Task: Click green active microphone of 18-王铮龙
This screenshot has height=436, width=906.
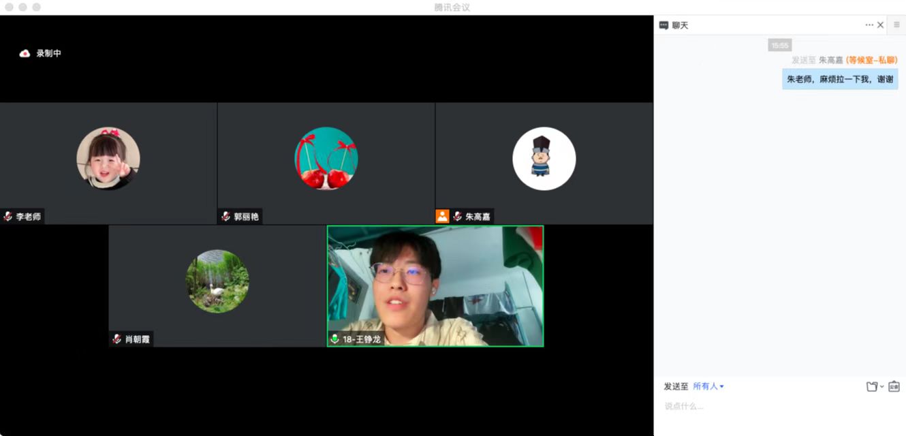Action: coord(334,339)
